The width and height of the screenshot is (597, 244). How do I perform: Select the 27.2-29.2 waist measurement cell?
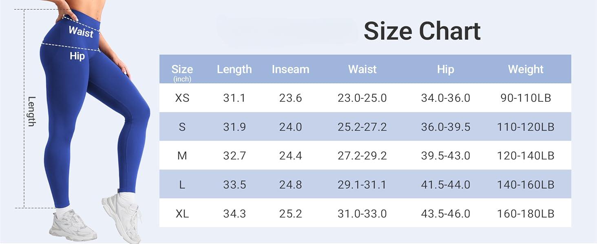point(362,156)
